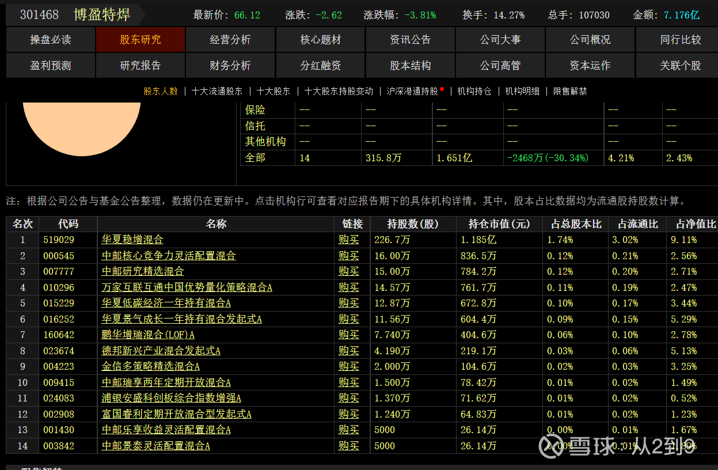Viewport: 718px width, 470px height.
Task: Click stock name 博盈特焊 in header
Action: [x=102, y=14]
